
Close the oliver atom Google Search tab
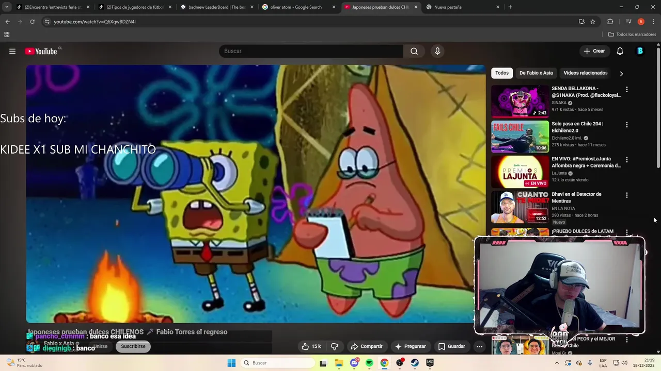coord(334,7)
